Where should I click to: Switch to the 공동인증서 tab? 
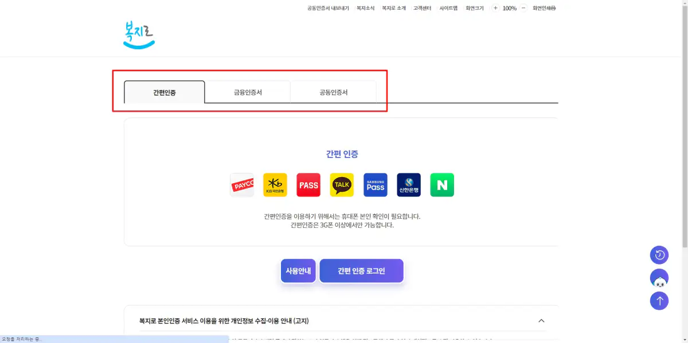coord(334,92)
